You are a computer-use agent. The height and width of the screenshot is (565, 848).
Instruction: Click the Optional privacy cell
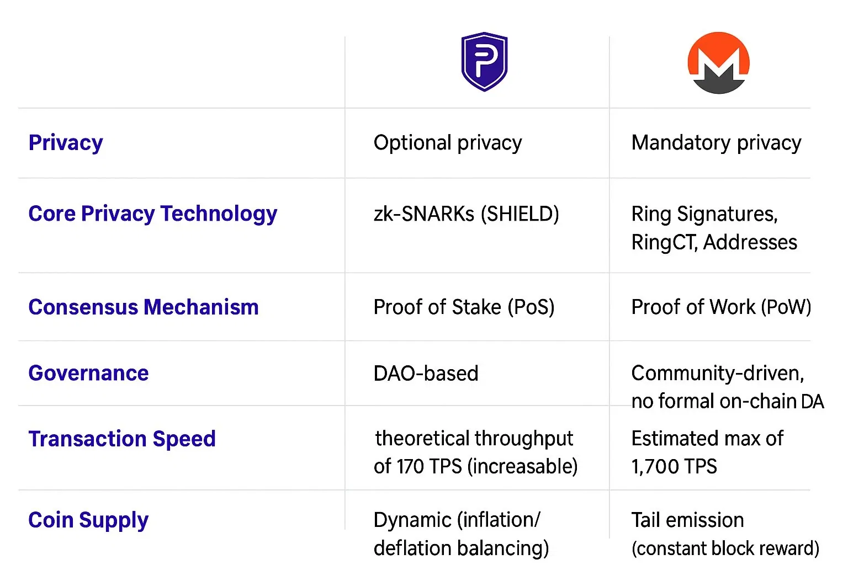[447, 143]
